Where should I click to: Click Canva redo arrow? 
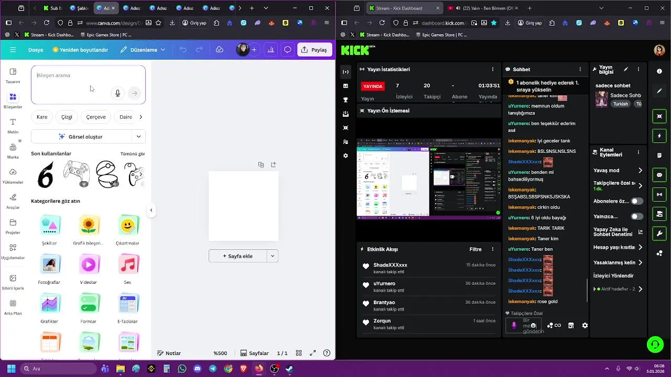tap(199, 50)
